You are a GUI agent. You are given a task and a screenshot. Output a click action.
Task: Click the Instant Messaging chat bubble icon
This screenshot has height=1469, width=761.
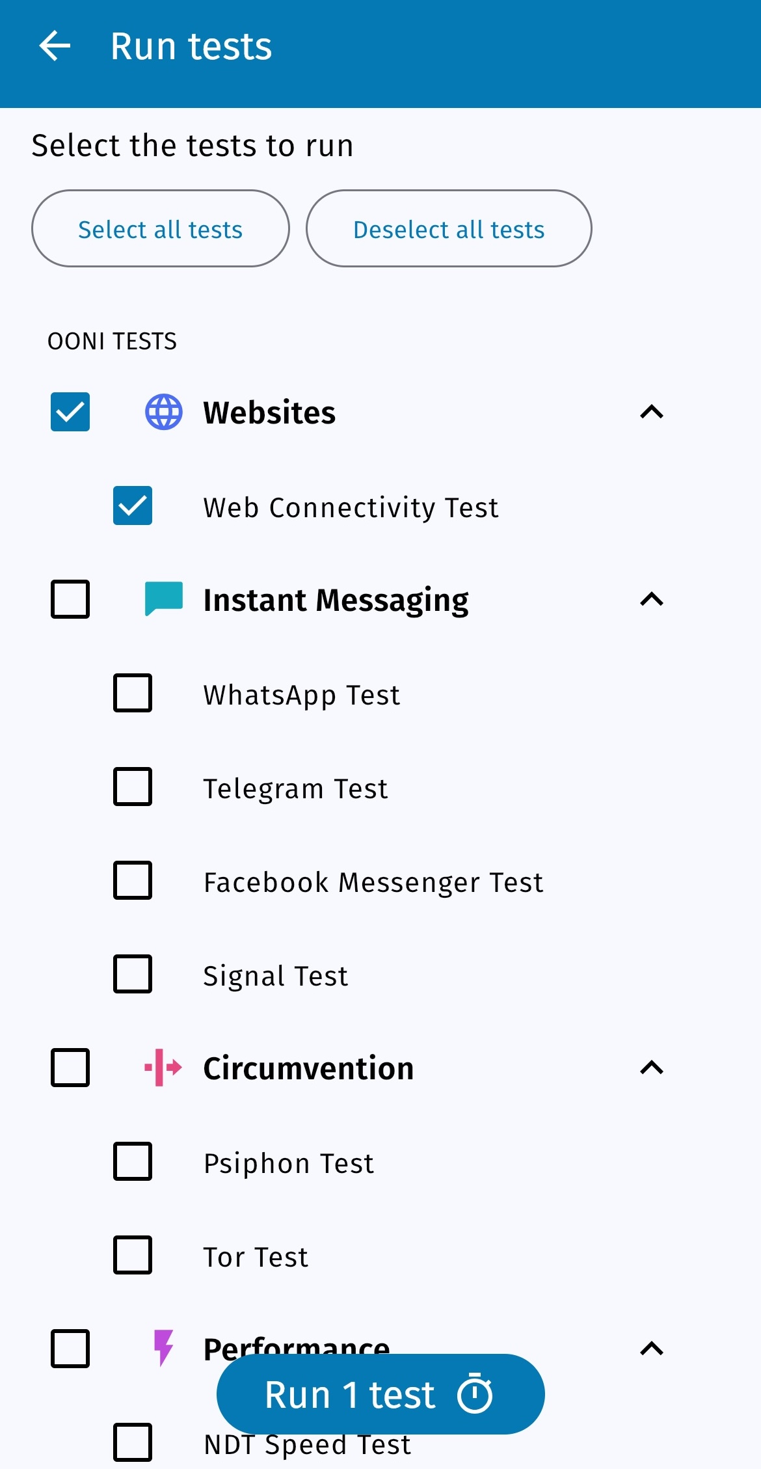163,599
